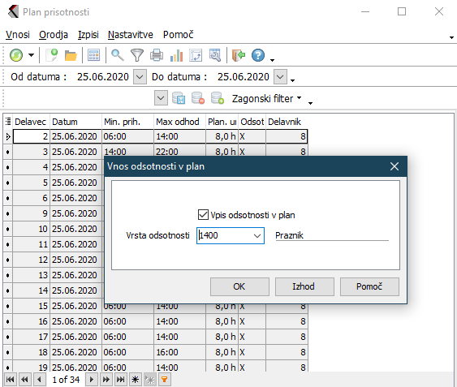
Task: Open the Orodja menu
Action: pos(54,35)
